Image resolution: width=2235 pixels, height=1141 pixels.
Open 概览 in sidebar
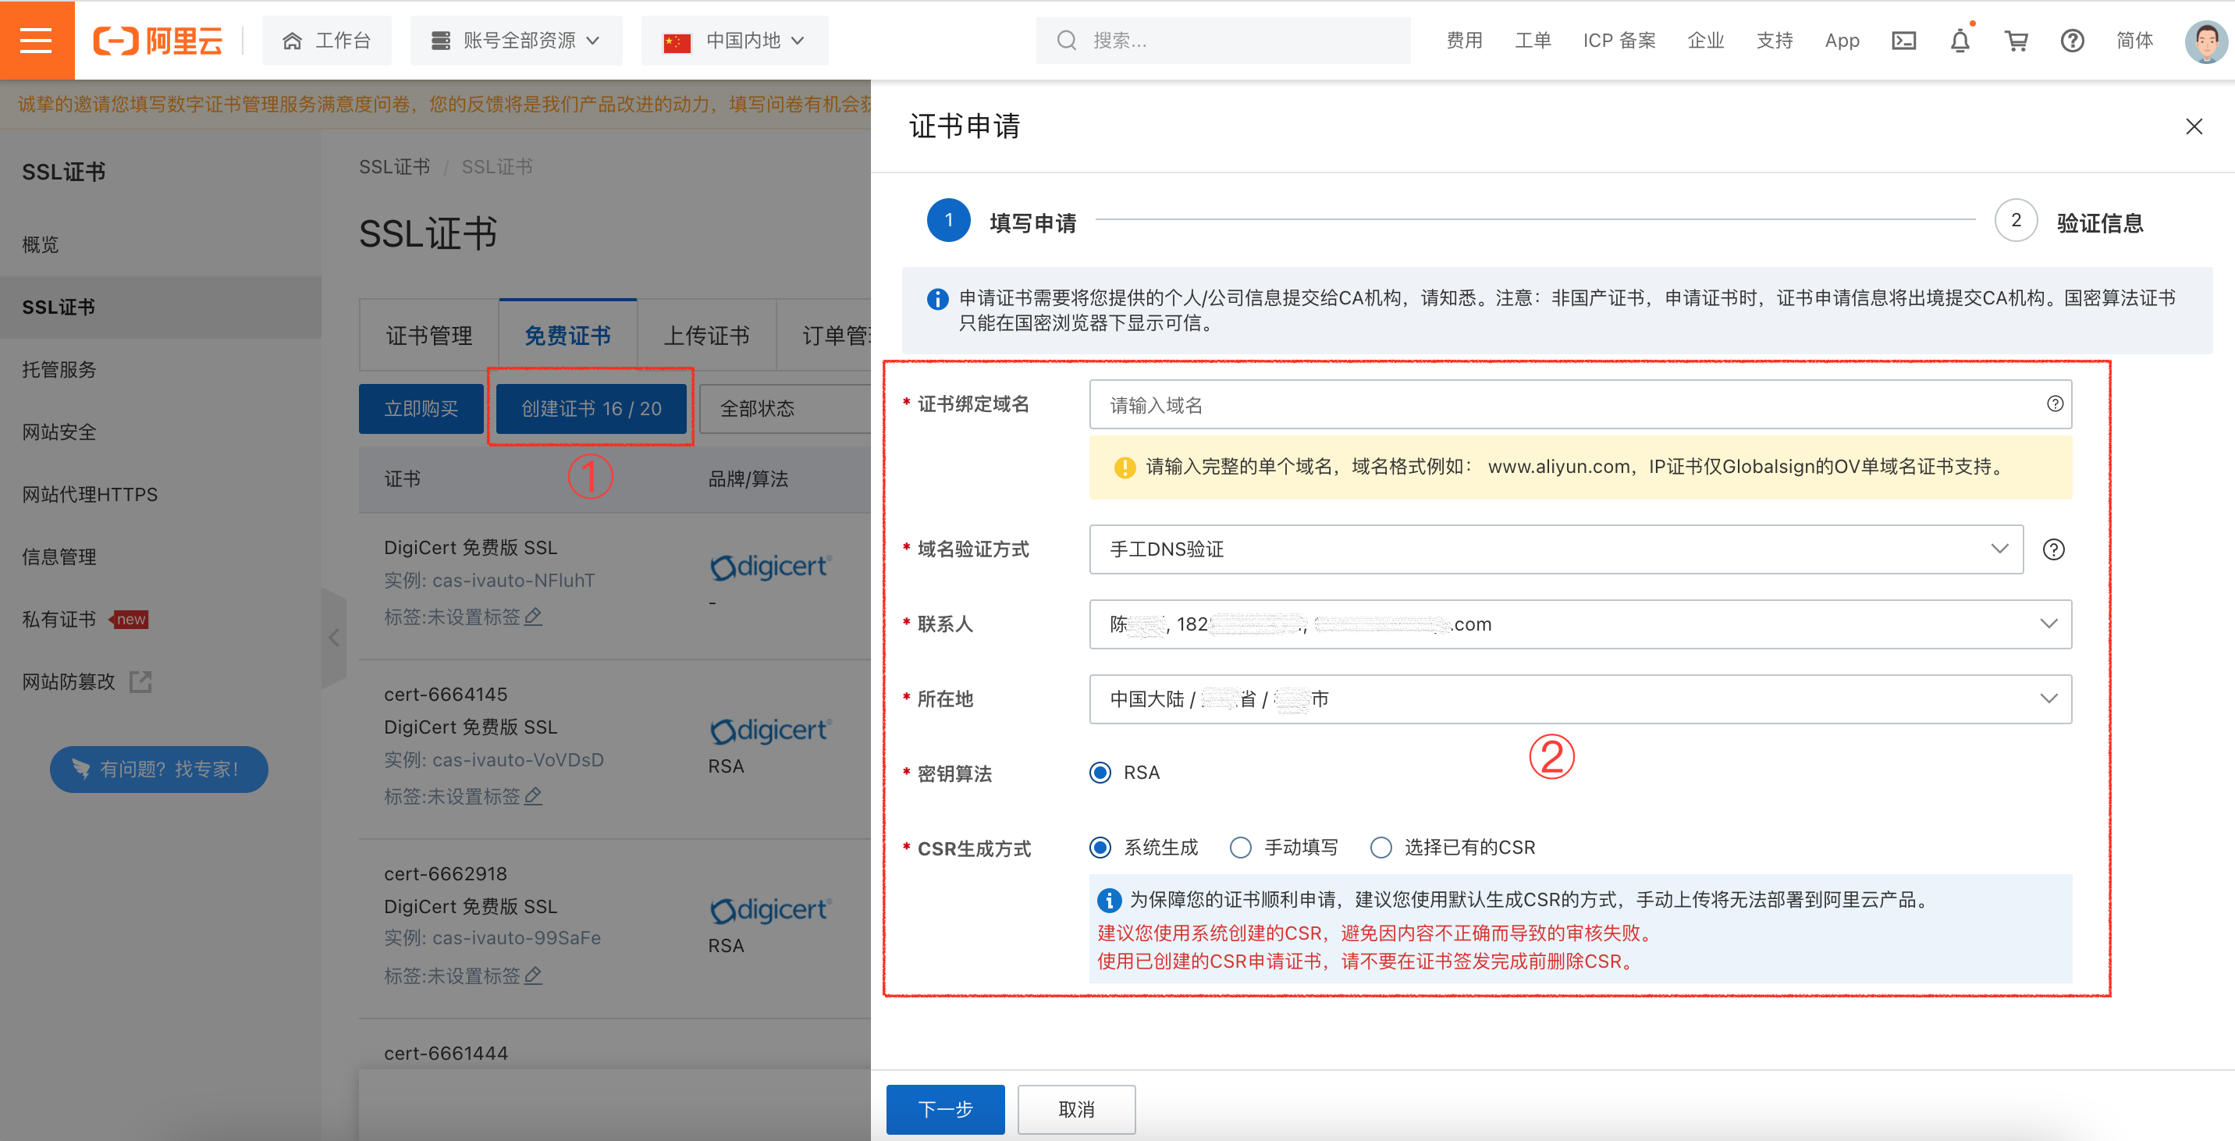tap(41, 245)
